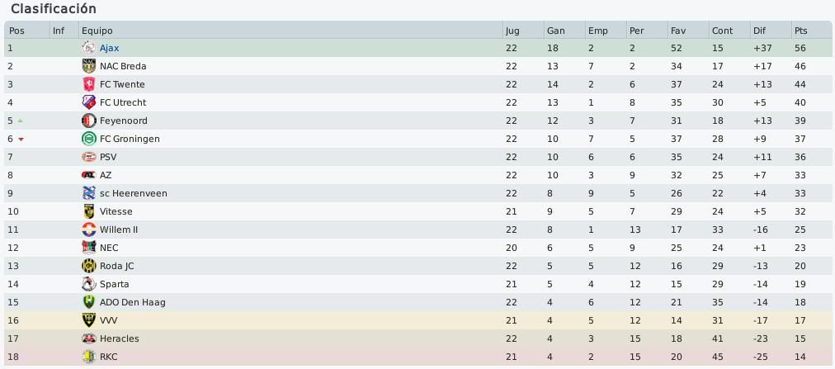Click the FC Groningen green crest

pyautogui.click(x=89, y=139)
